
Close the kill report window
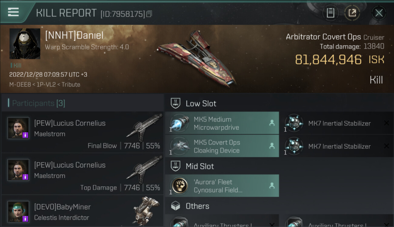coord(379,13)
